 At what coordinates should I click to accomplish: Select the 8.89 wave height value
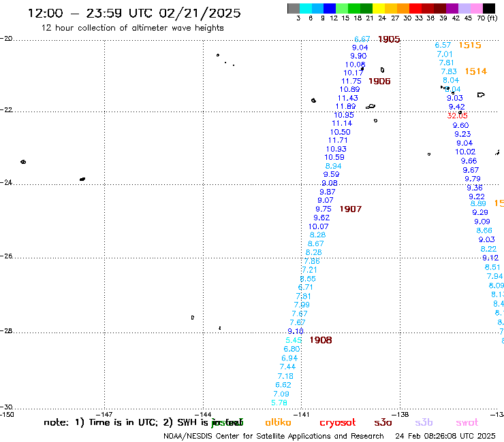478,204
